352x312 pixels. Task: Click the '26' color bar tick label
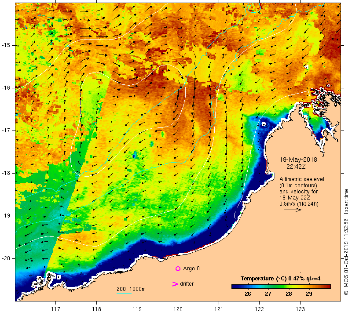(x=248, y=294)
